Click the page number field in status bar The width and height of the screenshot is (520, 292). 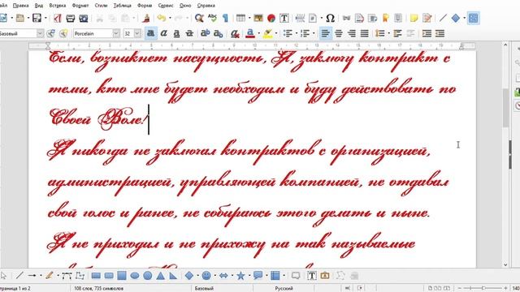coord(15,289)
